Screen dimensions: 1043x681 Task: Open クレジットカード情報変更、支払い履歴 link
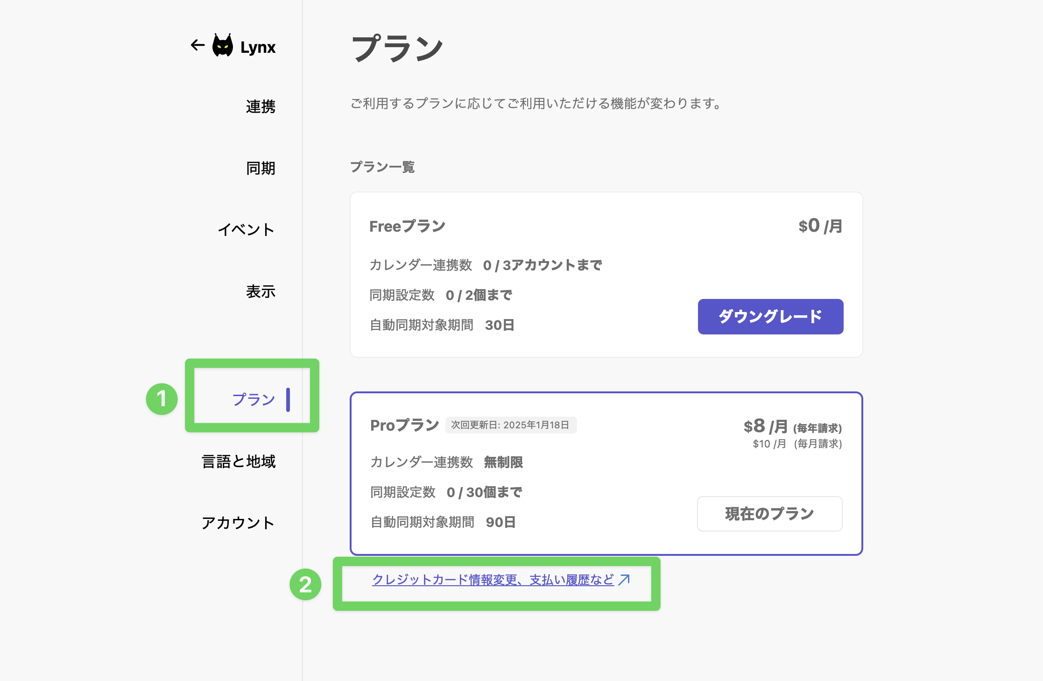pos(493,580)
